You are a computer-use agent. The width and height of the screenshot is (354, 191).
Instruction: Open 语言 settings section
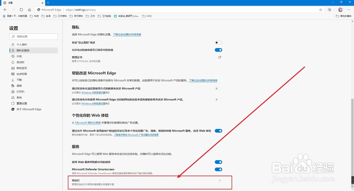[33, 85]
